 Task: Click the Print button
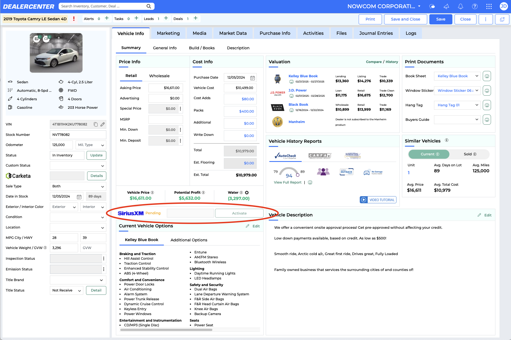(370, 19)
